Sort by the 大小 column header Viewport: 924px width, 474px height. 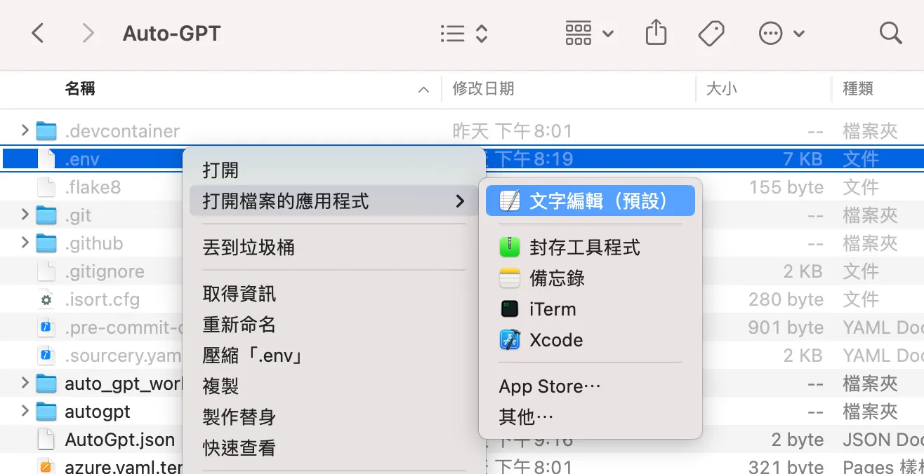[722, 89]
